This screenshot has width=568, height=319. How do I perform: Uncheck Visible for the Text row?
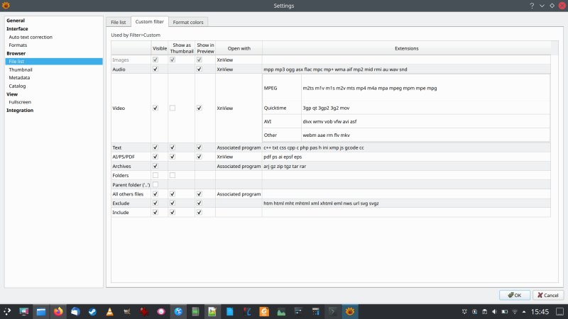[x=155, y=147]
